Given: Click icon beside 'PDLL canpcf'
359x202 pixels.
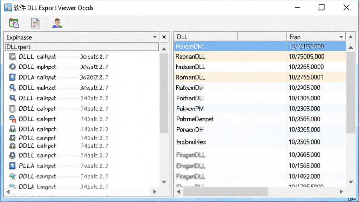Looking at the screenshot, I should click(12, 138).
